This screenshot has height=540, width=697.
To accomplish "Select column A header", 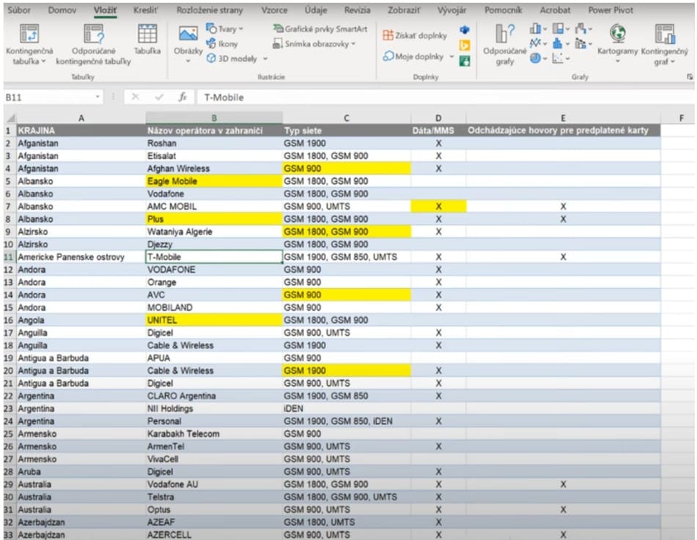I will 81,118.
